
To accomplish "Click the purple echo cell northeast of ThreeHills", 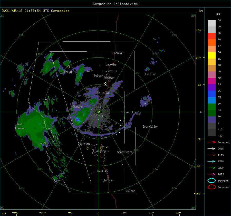I will (145, 101).
